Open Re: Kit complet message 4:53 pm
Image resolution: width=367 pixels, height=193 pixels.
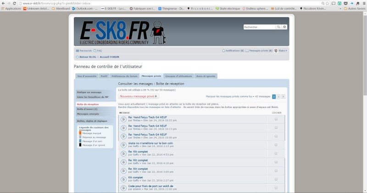coord(138,152)
